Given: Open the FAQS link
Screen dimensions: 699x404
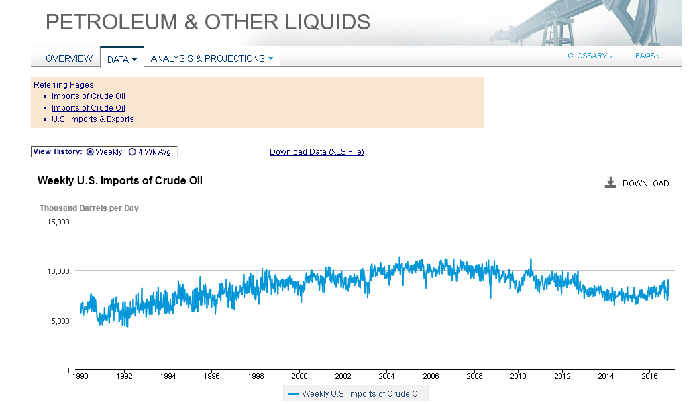Looking at the screenshot, I should click(x=647, y=56).
